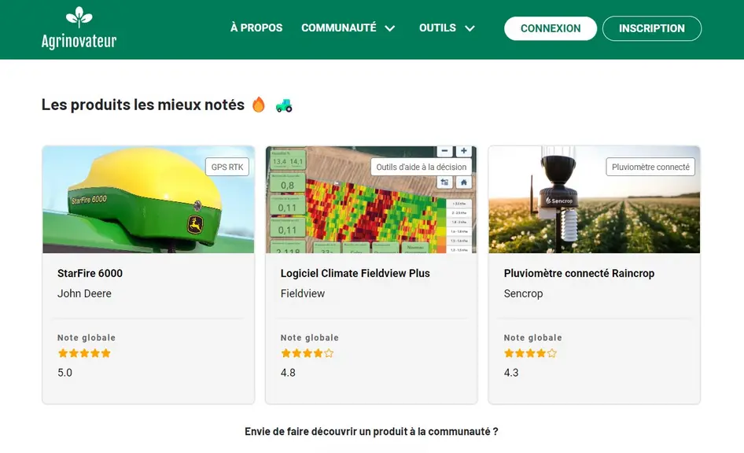The height and width of the screenshot is (453, 744).
Task: Click the fire emoji beside the heading
Action: pyautogui.click(x=259, y=105)
